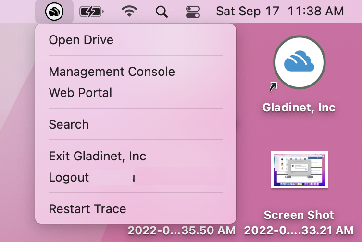This screenshot has width=362, height=242.
Task: Click the Gladinet menu bar icon
Action: 54,12
